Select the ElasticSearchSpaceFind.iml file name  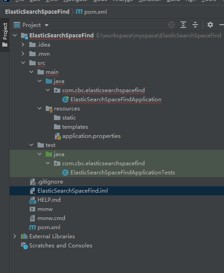click(73, 191)
